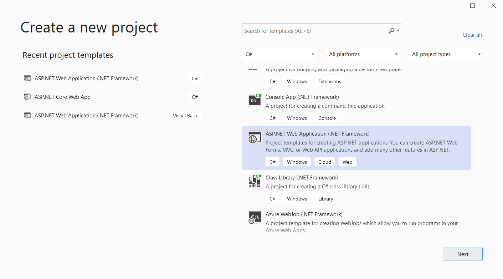Click the search magnifier icon

(x=391, y=31)
